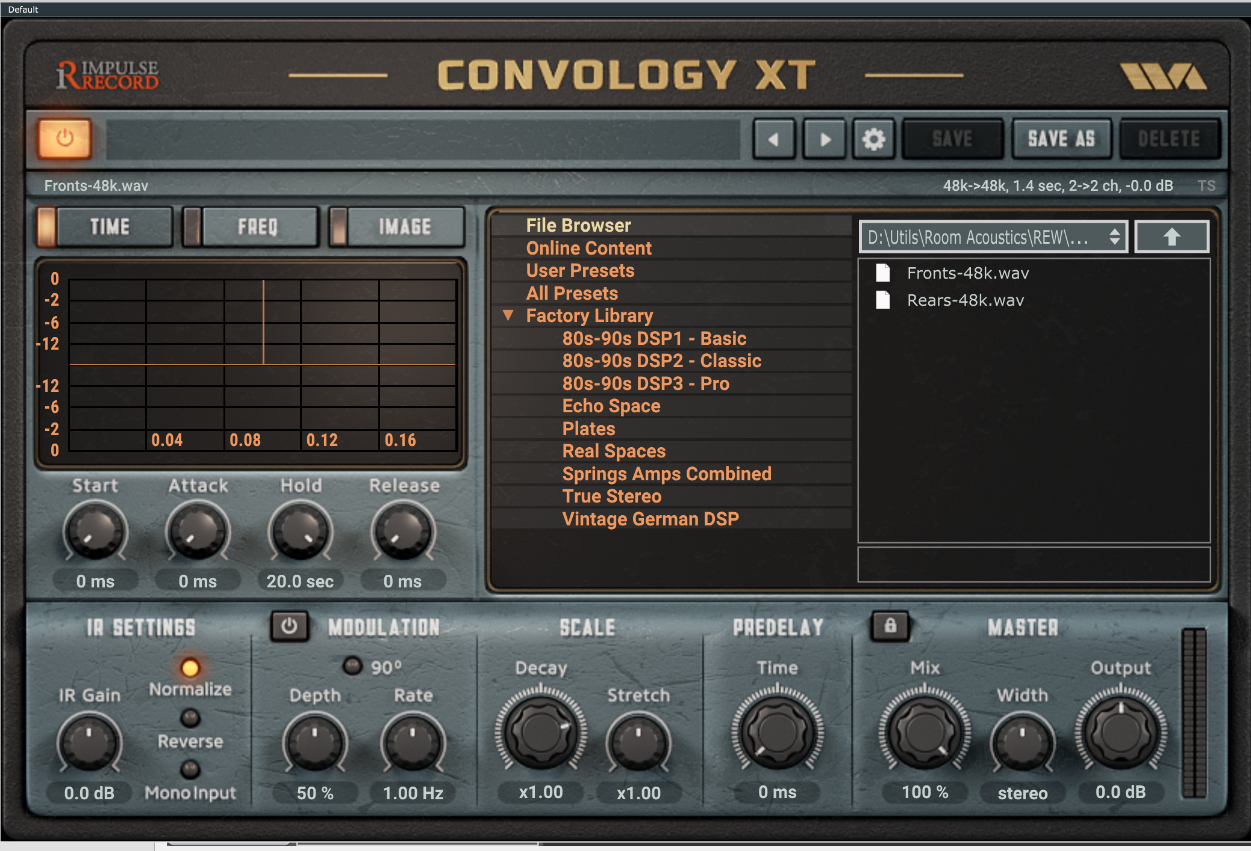Open the Real Spaces library
This screenshot has height=851, width=1251.
672,451
